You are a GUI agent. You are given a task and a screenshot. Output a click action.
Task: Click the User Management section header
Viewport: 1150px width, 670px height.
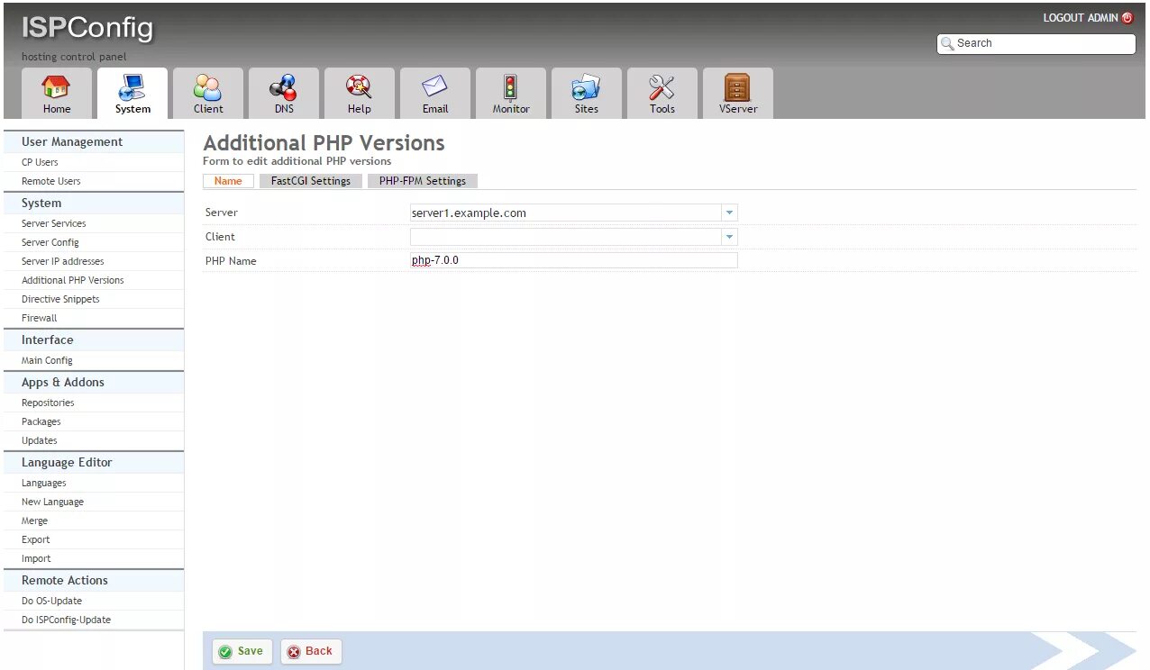[94, 141]
